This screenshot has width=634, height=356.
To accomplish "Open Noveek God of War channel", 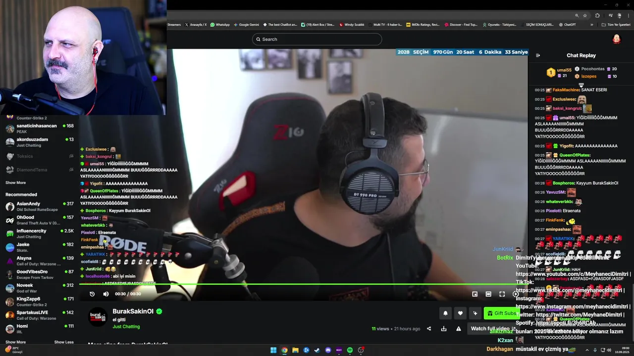I will 40,288.
